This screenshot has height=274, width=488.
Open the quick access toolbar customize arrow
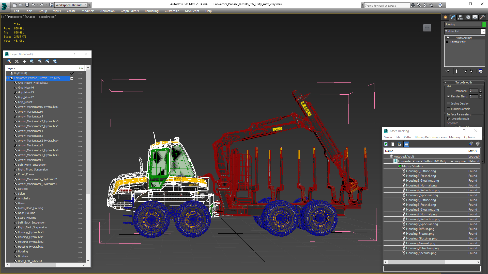click(x=89, y=5)
